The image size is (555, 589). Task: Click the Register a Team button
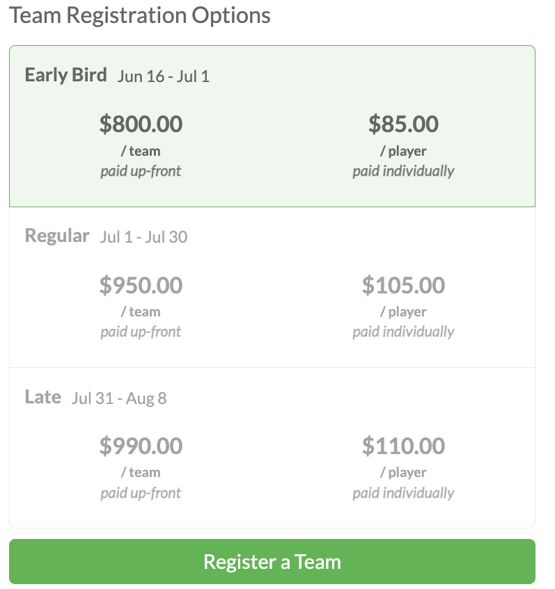272,561
